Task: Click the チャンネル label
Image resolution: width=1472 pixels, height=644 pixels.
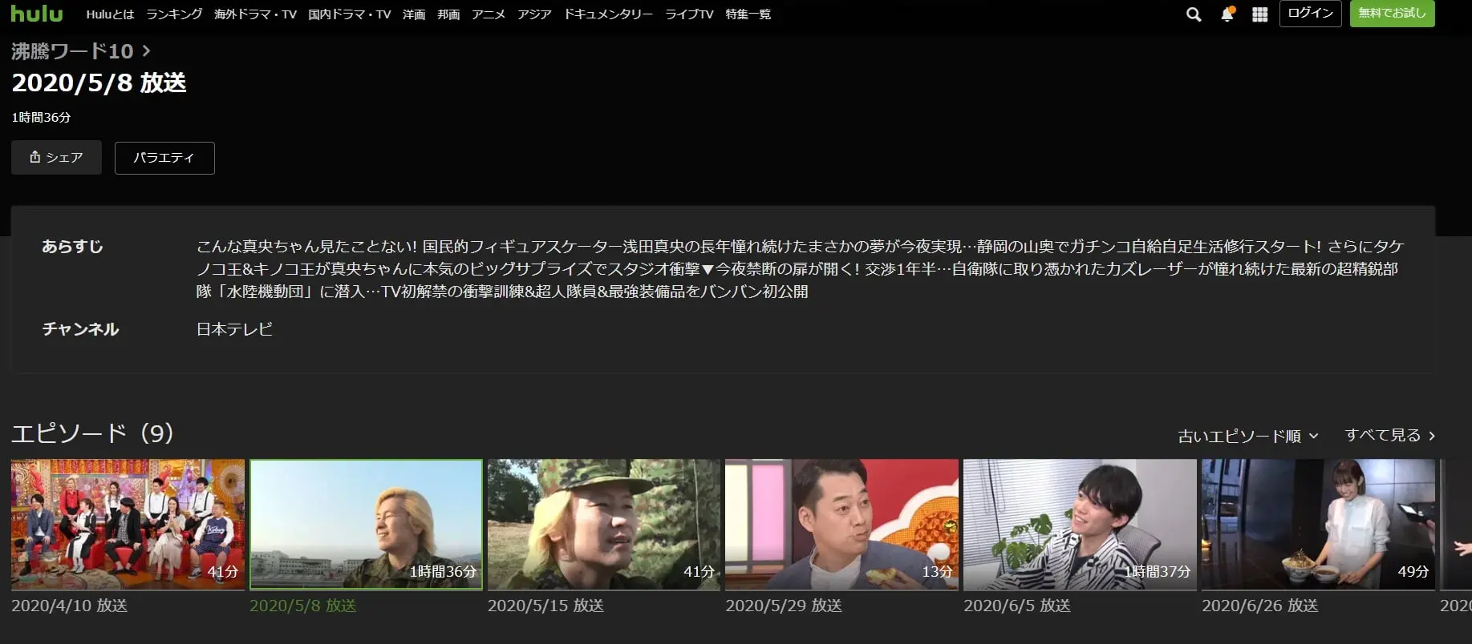Action: (x=80, y=329)
